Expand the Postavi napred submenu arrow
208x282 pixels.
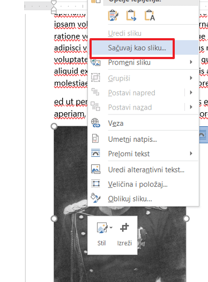pyautogui.click(x=191, y=92)
